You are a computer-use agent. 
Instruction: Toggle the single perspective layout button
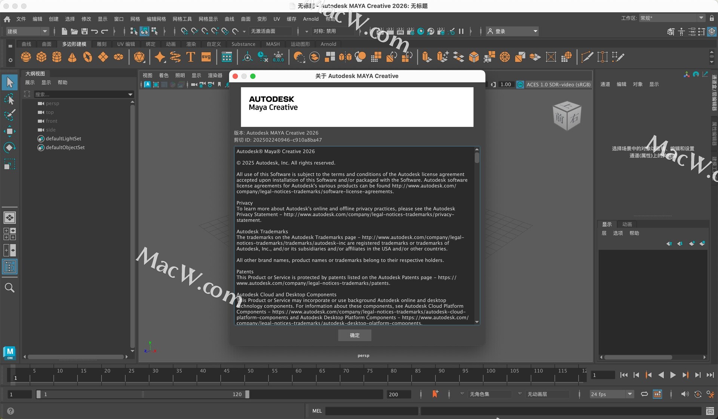coord(10,217)
